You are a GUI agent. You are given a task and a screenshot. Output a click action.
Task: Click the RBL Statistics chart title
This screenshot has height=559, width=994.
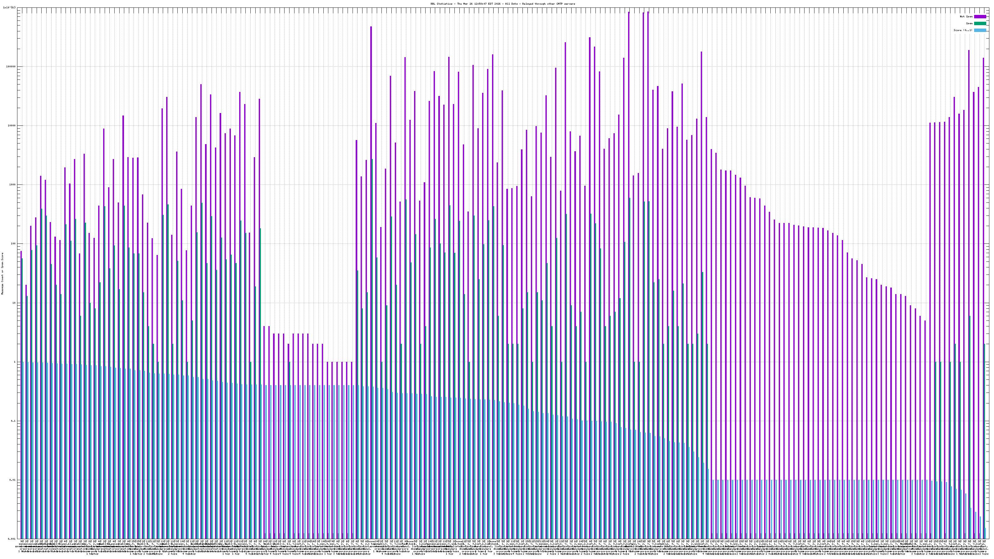tap(502, 4)
